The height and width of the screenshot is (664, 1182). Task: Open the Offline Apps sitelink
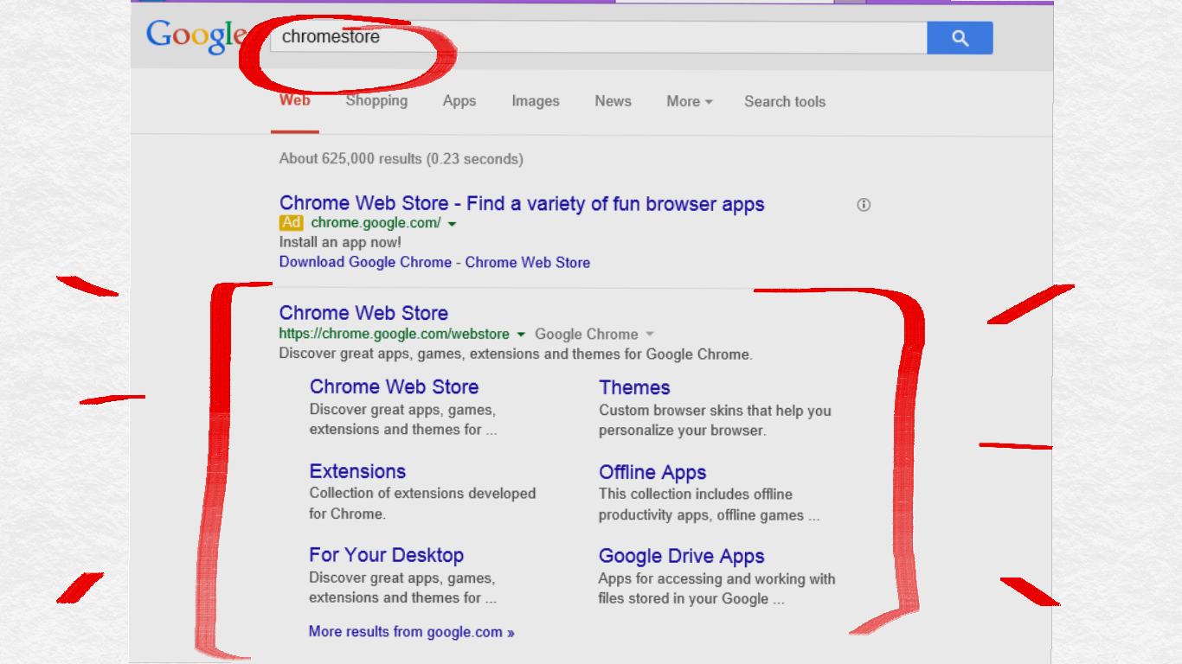[x=652, y=472]
